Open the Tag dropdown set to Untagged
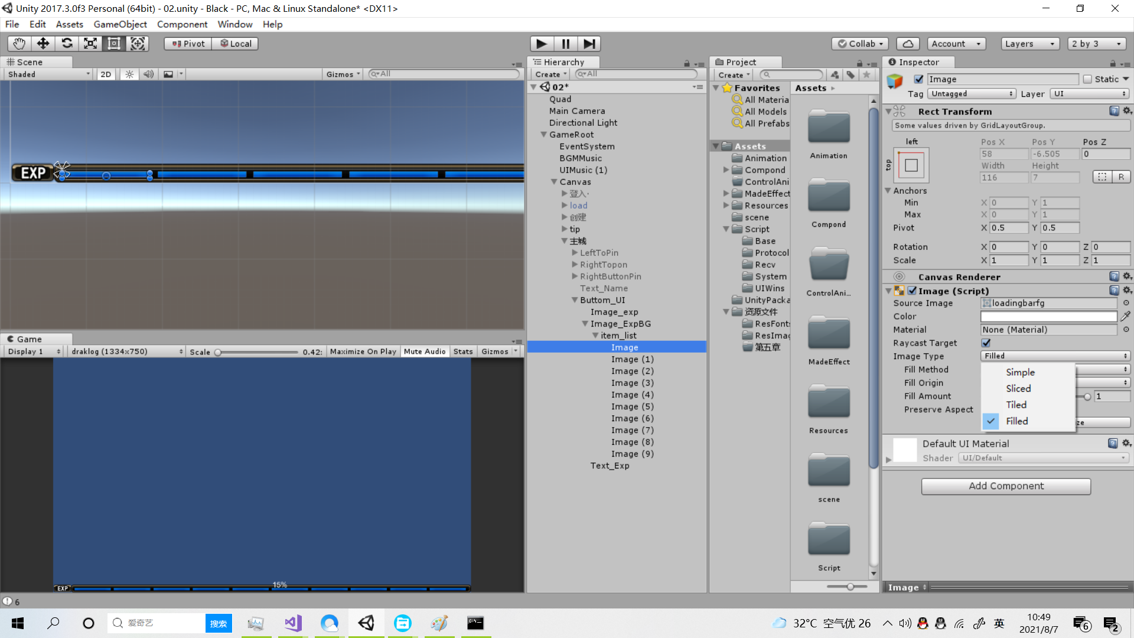Viewport: 1134px width, 638px height. point(972,93)
